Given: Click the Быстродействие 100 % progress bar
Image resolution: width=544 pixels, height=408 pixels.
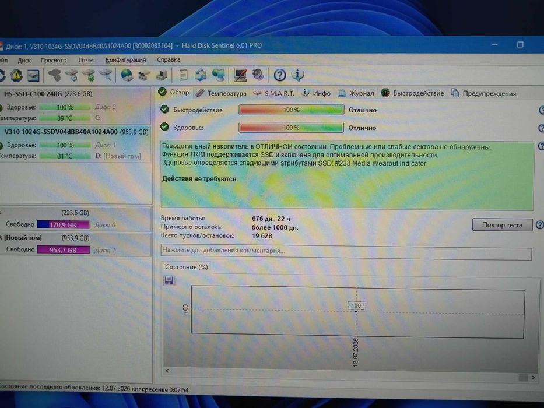Looking at the screenshot, I should click(291, 110).
